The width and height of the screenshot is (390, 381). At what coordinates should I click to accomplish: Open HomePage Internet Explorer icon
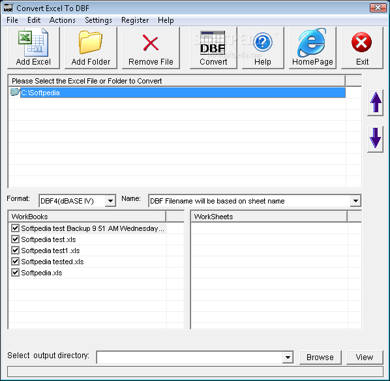(312, 42)
